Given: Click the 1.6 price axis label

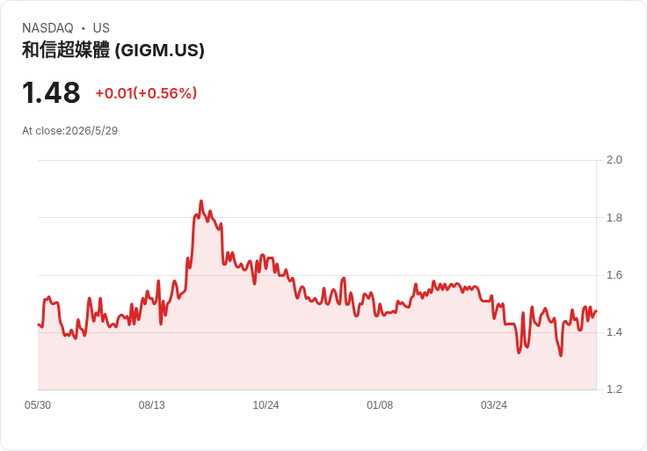Looking at the screenshot, I should (614, 275).
